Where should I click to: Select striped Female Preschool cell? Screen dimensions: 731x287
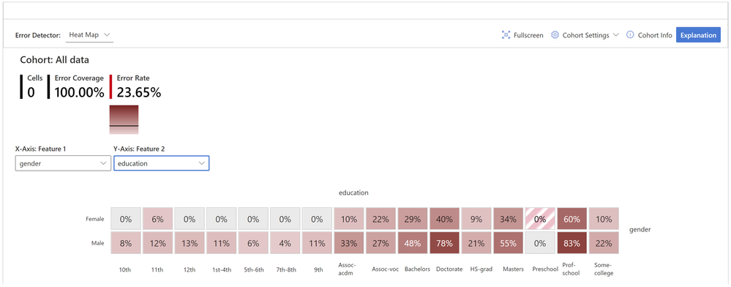point(540,219)
